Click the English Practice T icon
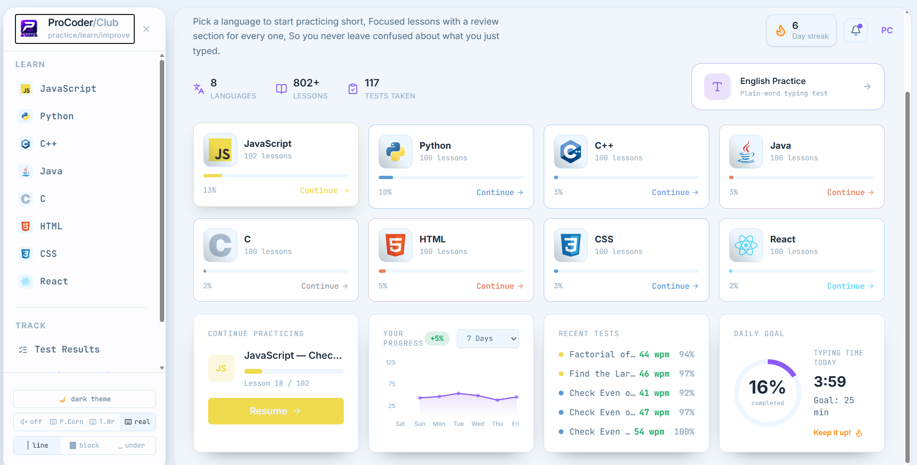The image size is (917, 465). tap(717, 87)
